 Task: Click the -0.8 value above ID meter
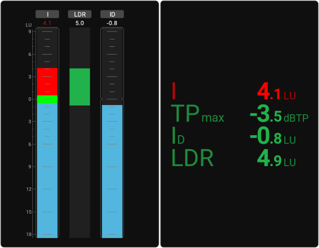pos(112,23)
